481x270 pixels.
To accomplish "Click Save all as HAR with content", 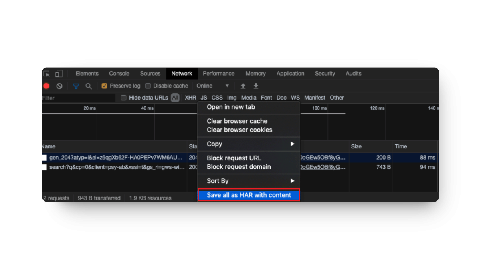I will 249,195.
